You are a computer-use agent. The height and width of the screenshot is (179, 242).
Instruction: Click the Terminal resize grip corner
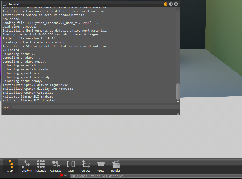[x=178, y=113]
